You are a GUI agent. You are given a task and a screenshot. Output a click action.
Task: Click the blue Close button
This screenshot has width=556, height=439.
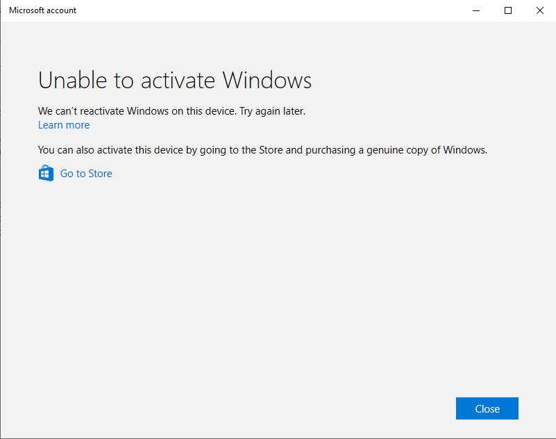click(x=487, y=408)
